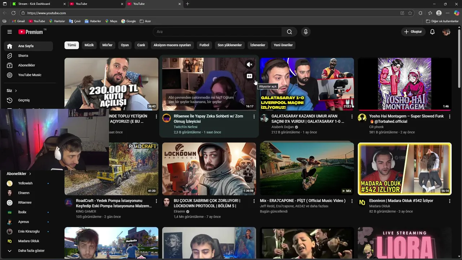Open options menu for 230.000 TL kutu video

point(156,116)
